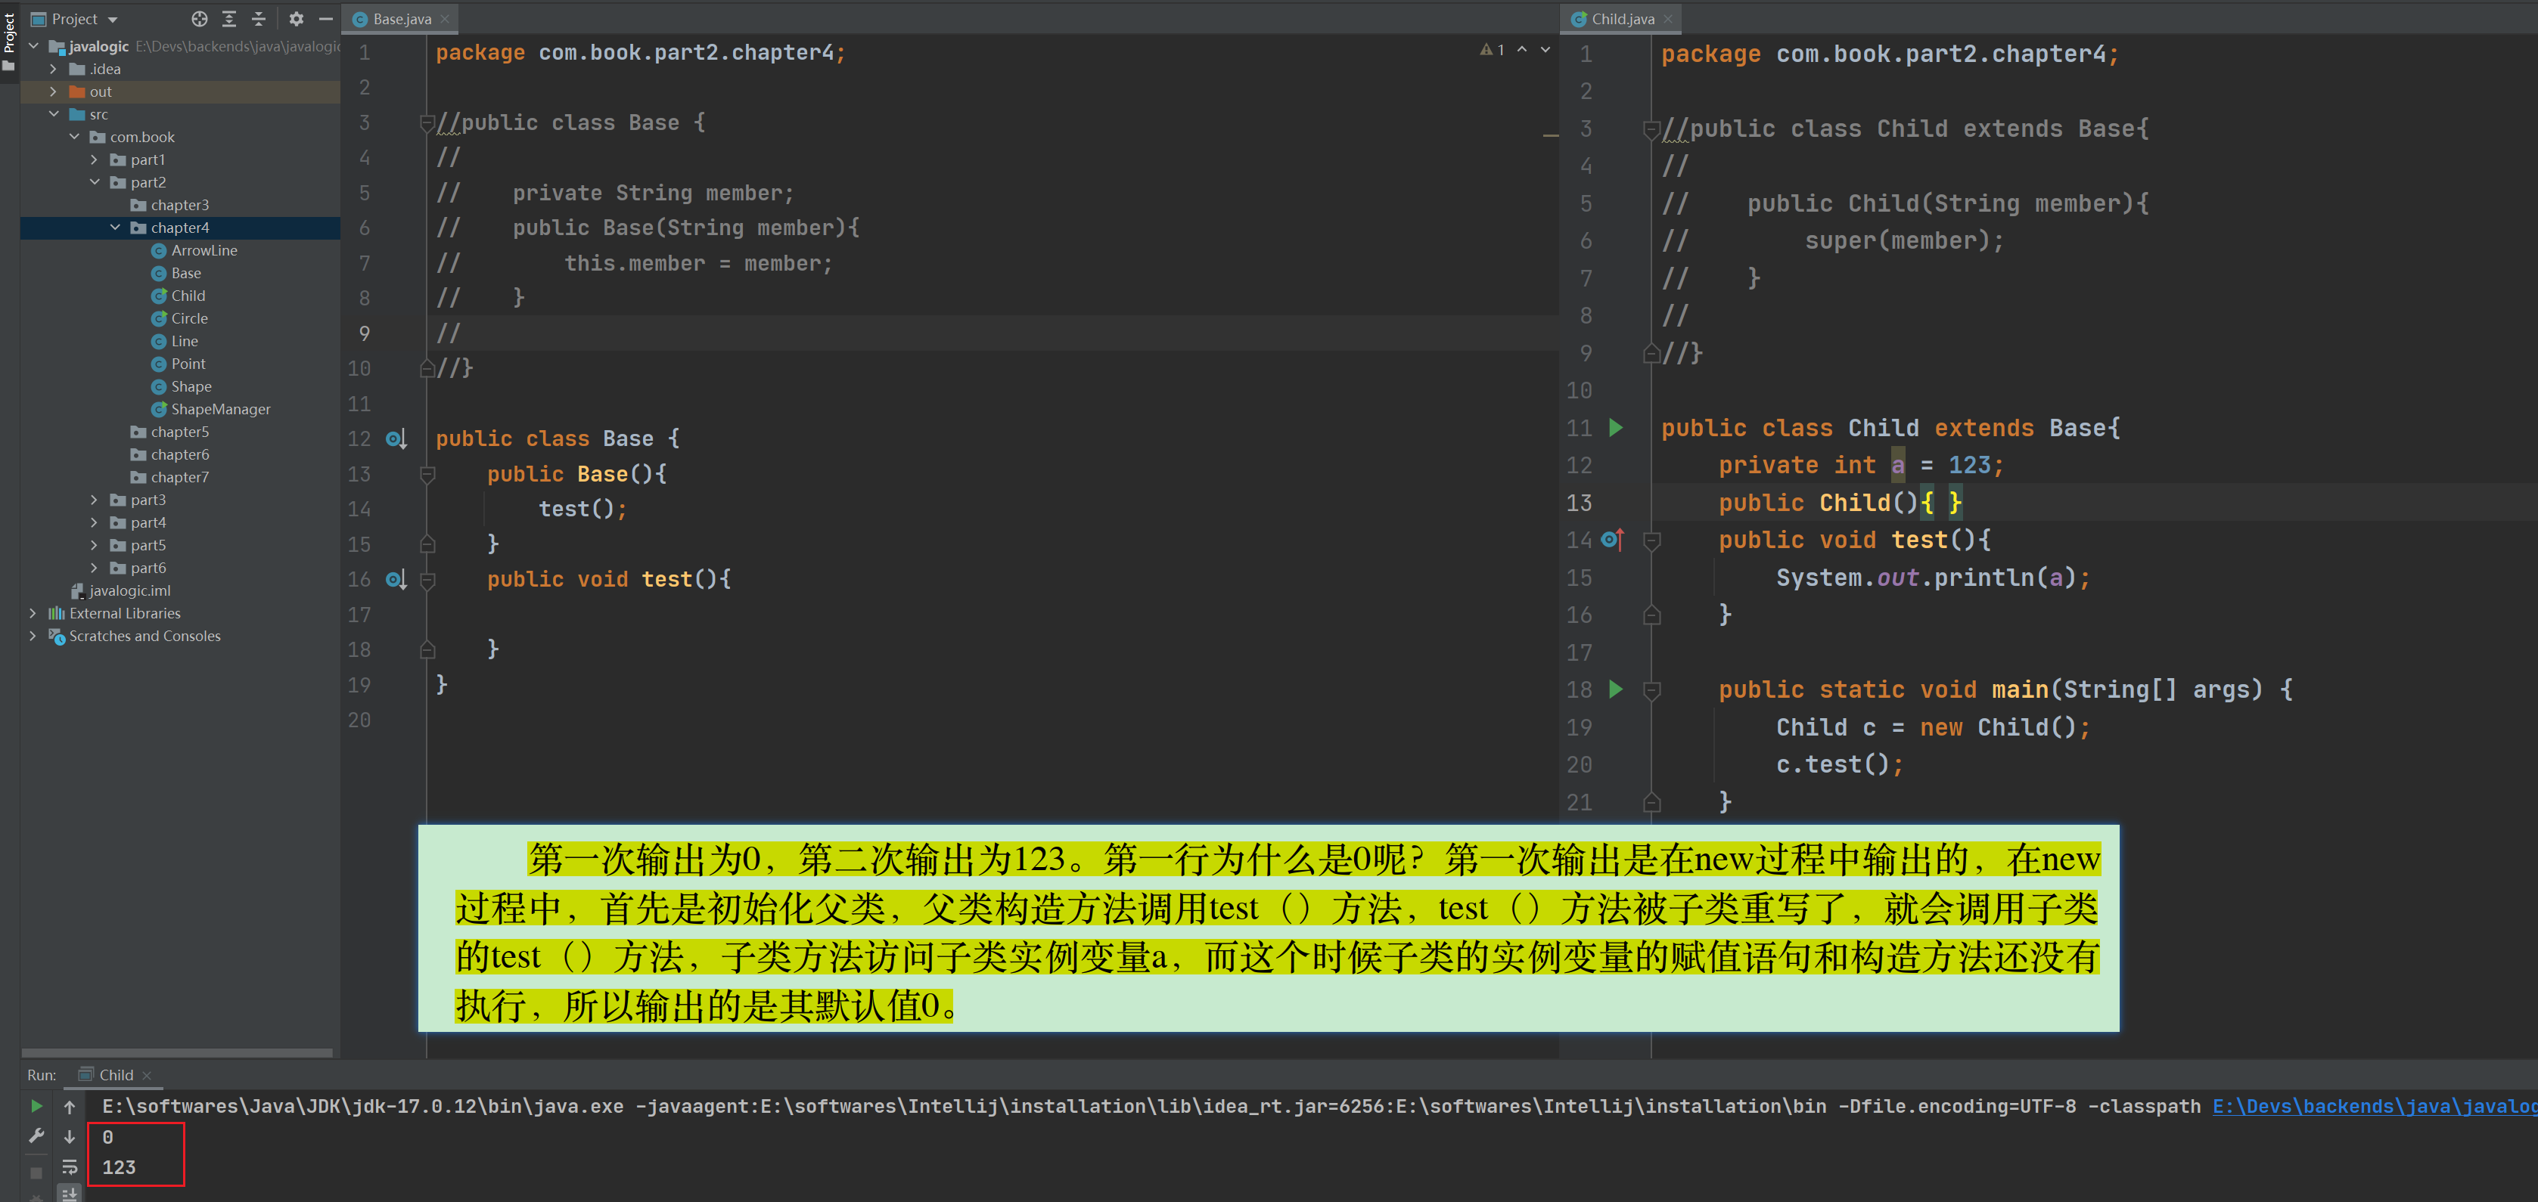Toggle soft-wrap in the run console
Viewport: 2538px width, 1202px height.
point(69,1167)
